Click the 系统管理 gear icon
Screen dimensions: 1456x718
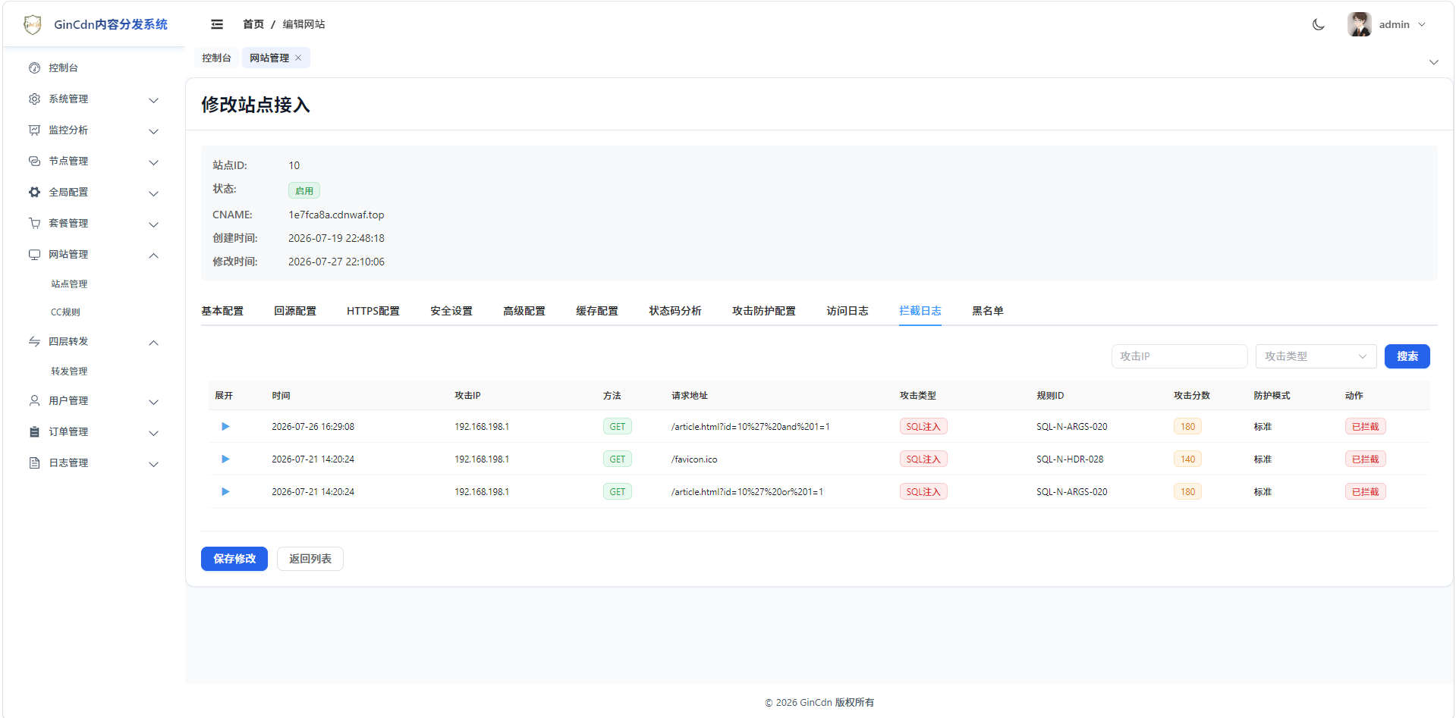tap(34, 99)
